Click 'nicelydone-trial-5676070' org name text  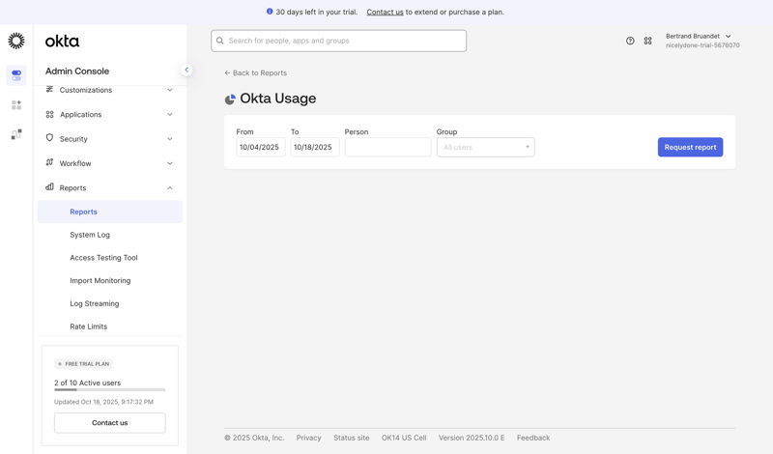tap(702, 45)
